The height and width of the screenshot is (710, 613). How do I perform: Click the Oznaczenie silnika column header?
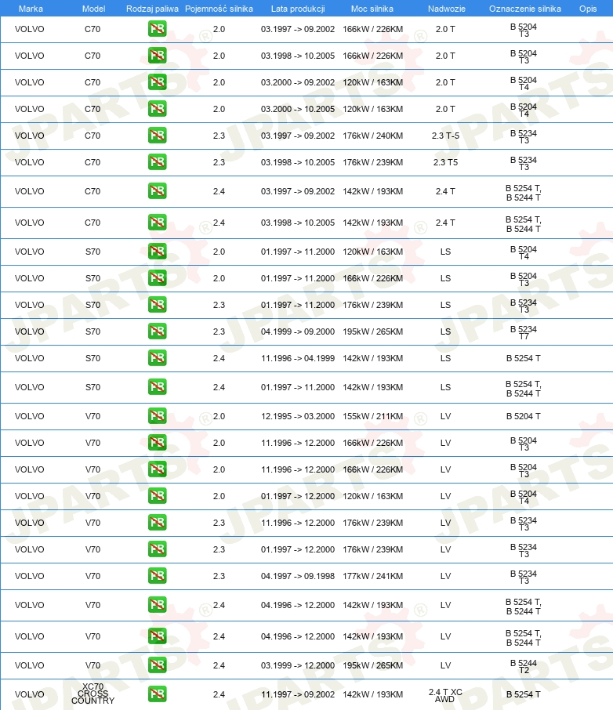point(524,9)
